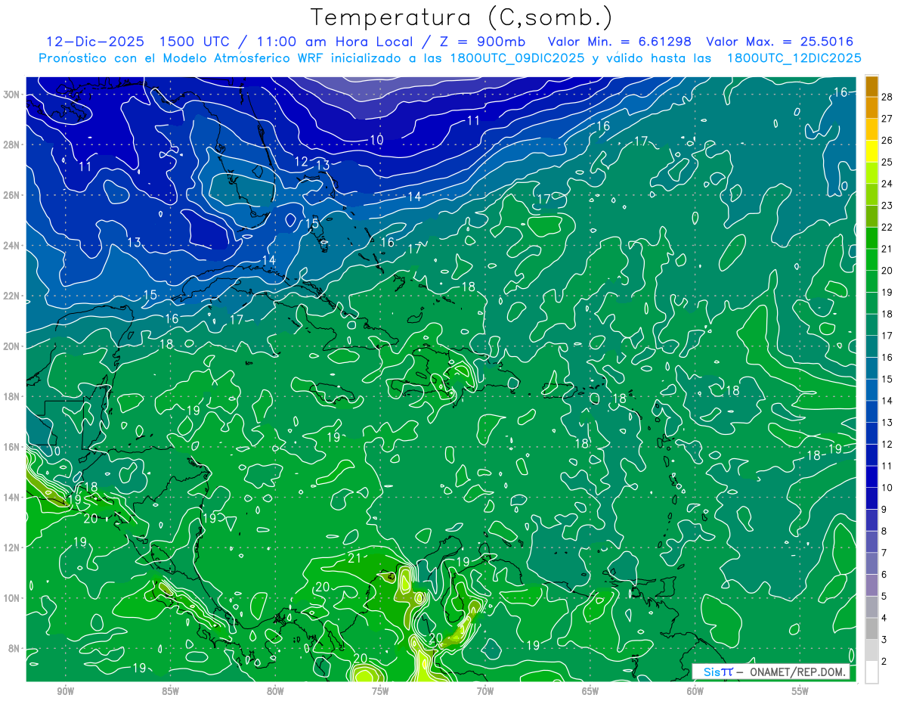Click the '20N' latitude label

pos(11,346)
